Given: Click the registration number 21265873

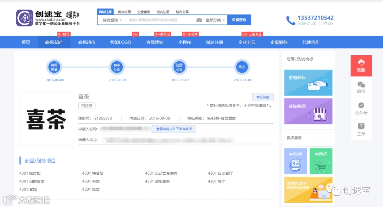Looking at the screenshot, I should click(x=103, y=118).
